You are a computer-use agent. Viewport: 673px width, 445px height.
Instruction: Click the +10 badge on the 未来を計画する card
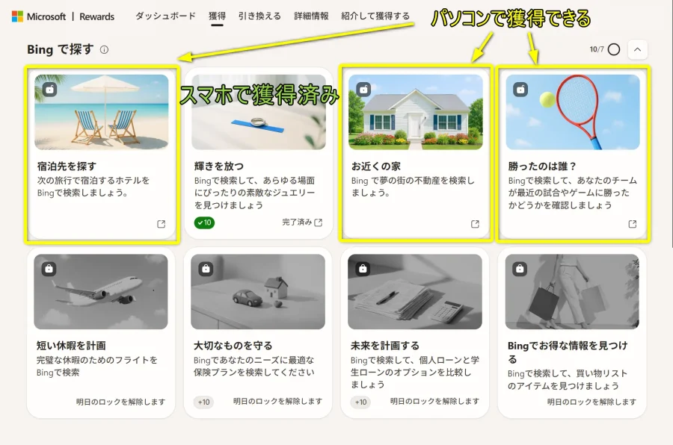click(361, 402)
